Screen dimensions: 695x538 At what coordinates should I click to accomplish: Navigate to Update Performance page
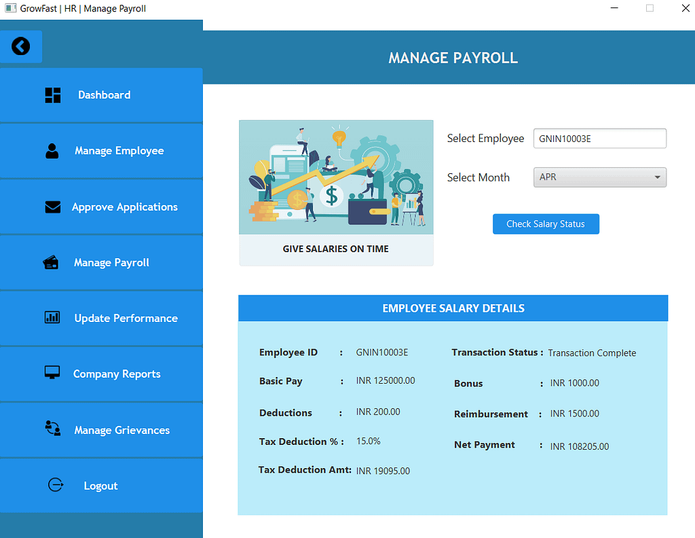126,318
